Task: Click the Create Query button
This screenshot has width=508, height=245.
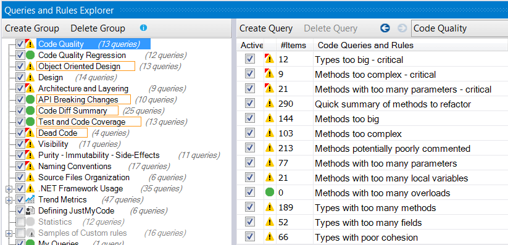Action: 266,28
